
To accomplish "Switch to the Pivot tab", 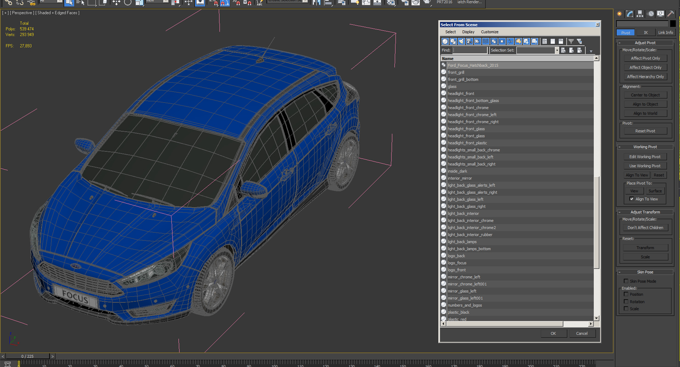I will [625, 33].
